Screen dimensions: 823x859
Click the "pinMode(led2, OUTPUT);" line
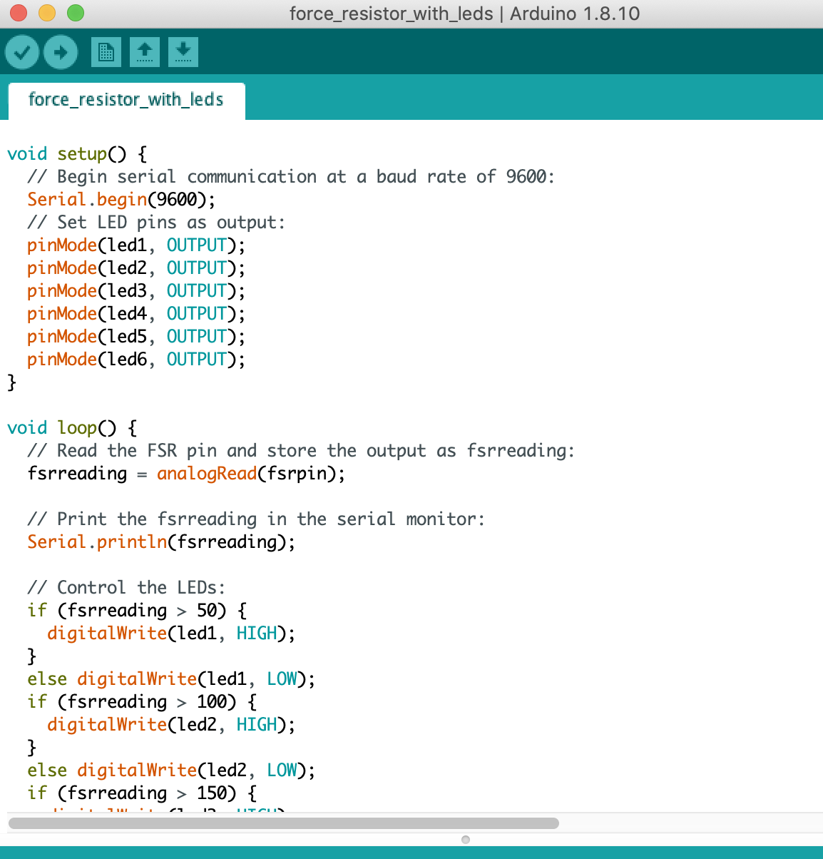pyautogui.click(x=136, y=268)
